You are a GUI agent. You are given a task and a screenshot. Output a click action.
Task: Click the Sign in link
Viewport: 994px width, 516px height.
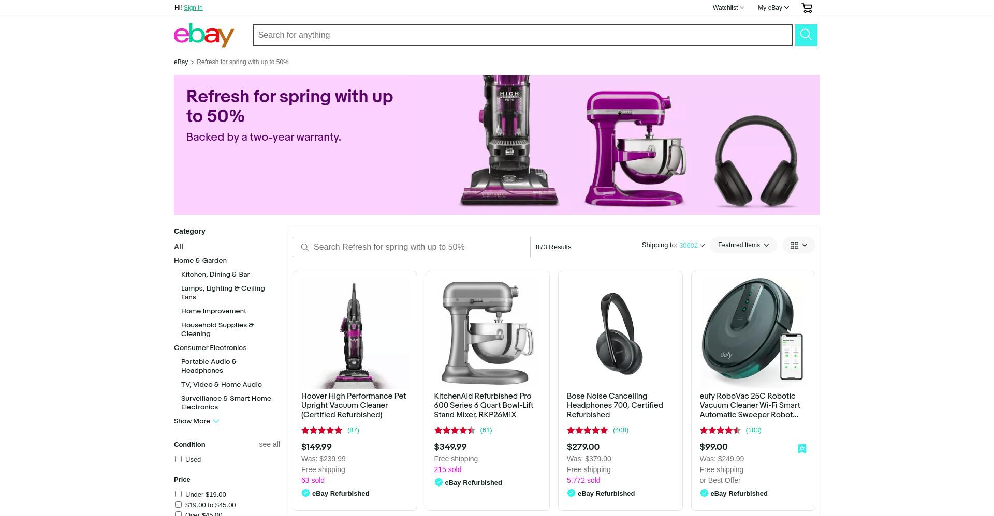(x=193, y=8)
